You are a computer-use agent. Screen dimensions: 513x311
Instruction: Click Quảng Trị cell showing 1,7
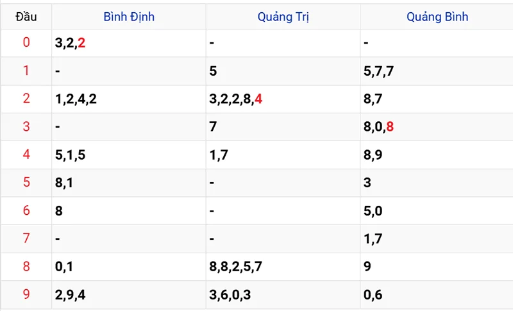[283, 155]
